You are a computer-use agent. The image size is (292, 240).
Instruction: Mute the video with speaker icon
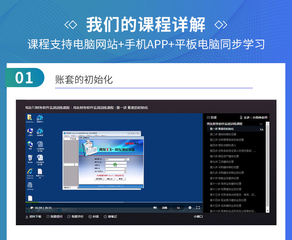coord(155,208)
